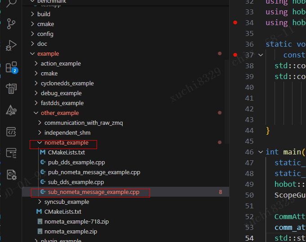Collapse the other_example folder
This screenshot has width=306, height=242.
59,113
